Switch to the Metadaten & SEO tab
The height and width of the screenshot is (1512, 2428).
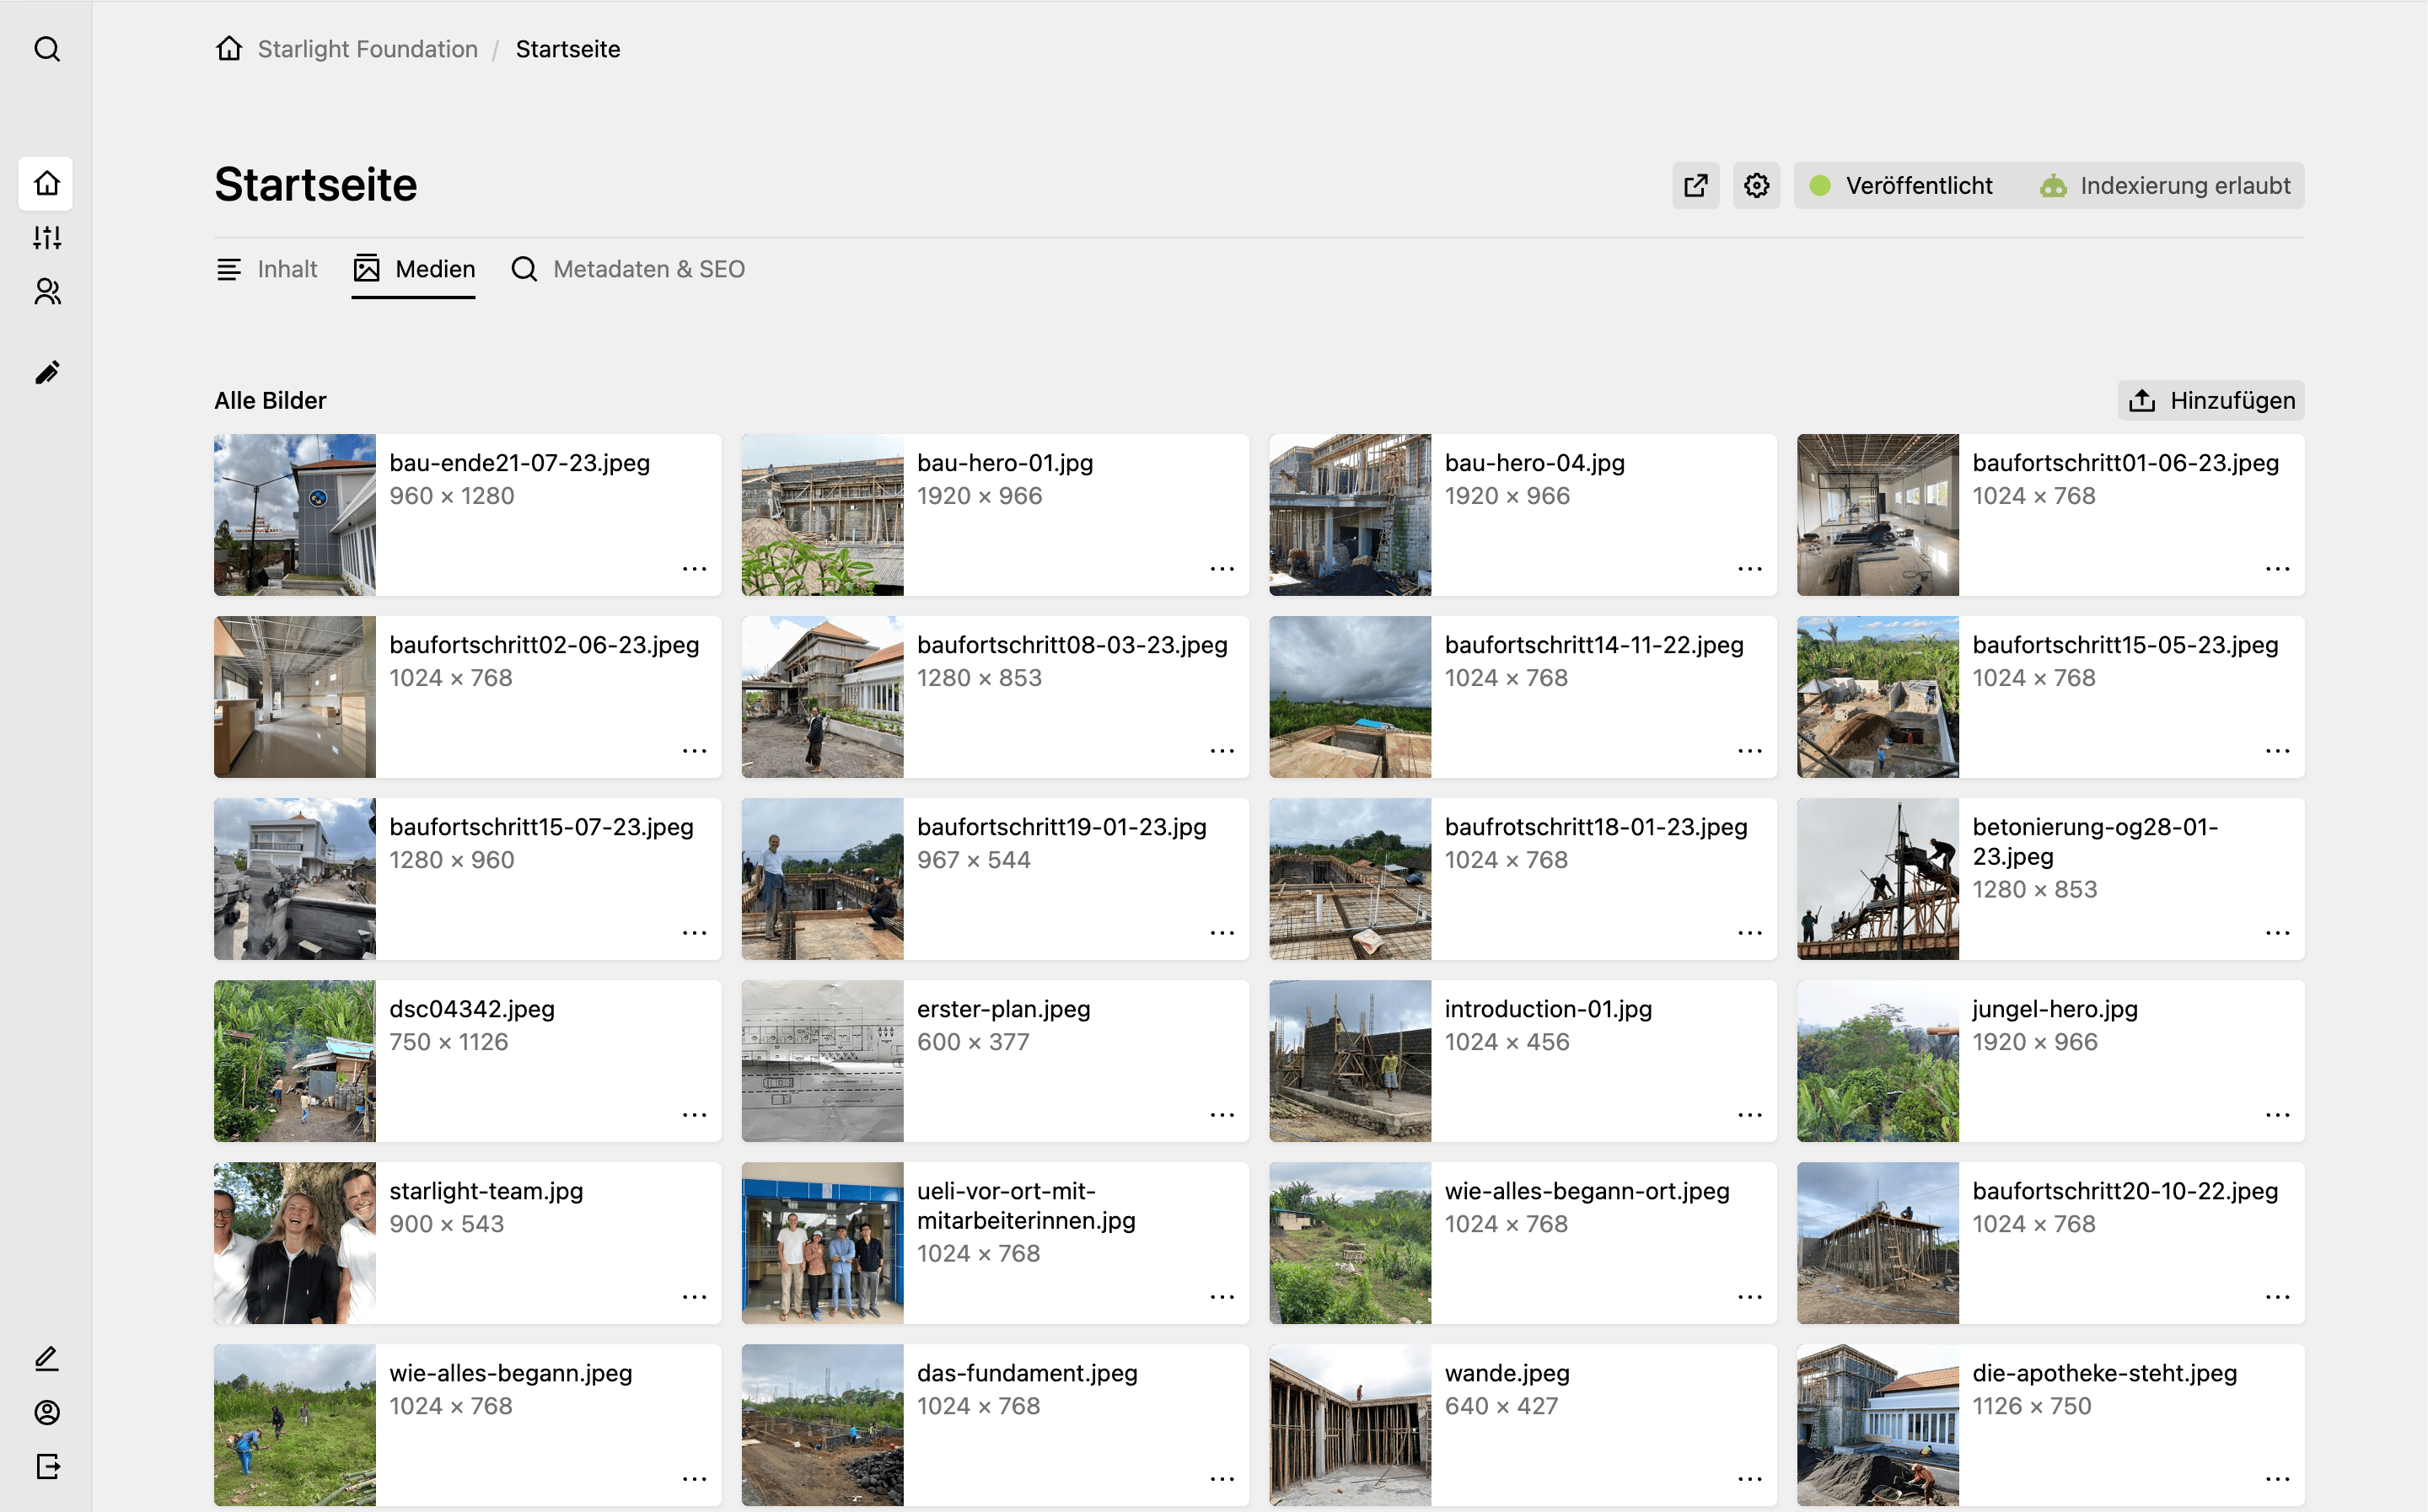[628, 269]
